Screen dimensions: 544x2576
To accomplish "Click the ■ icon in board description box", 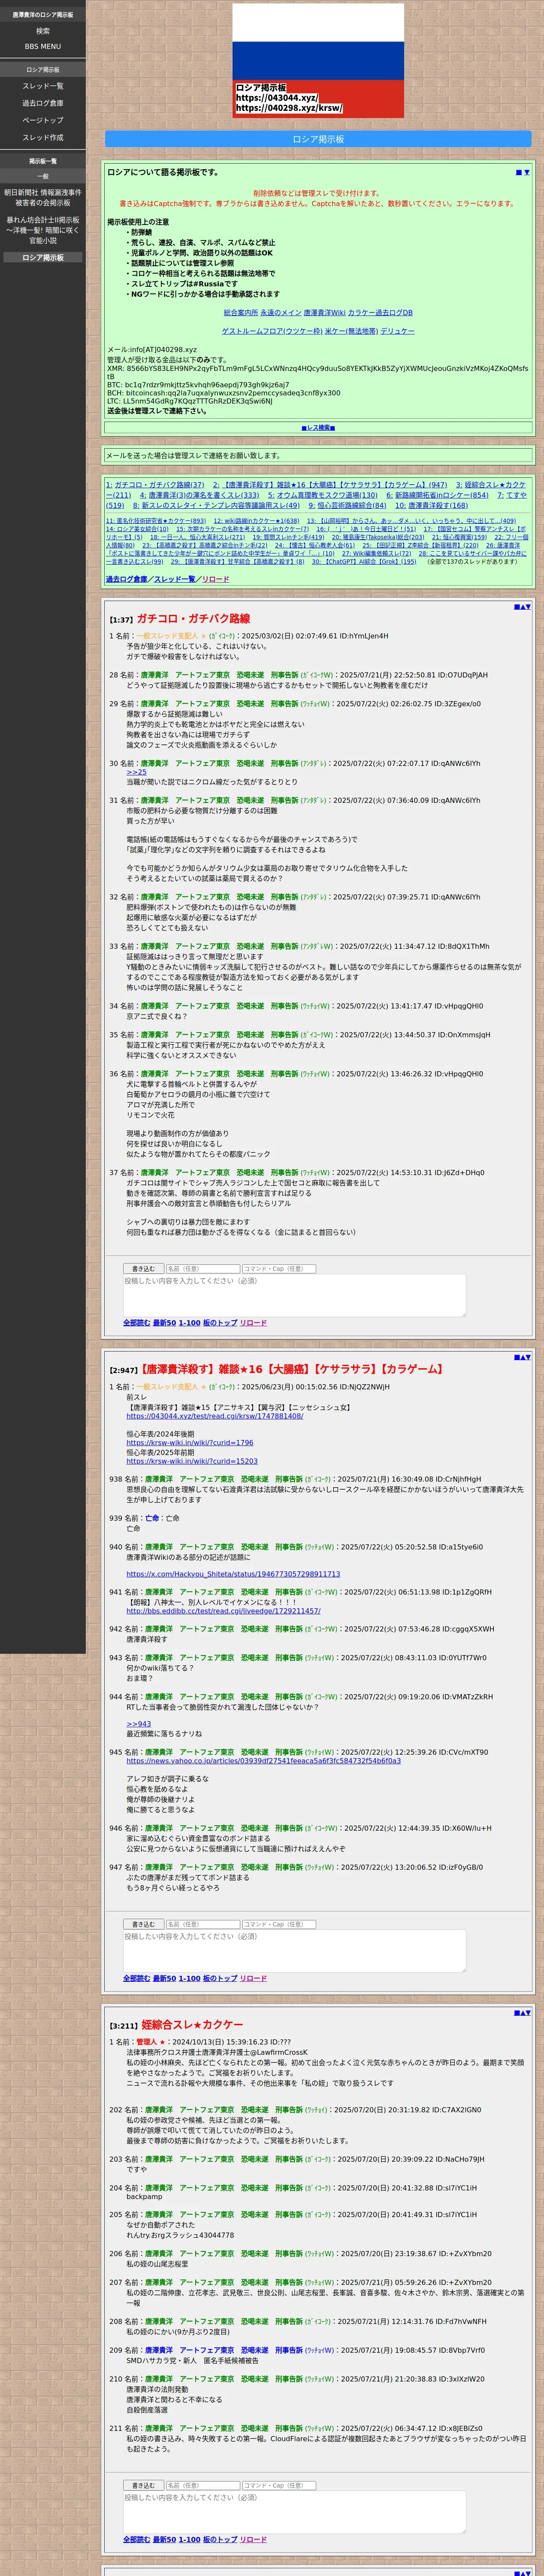I will coord(519,173).
